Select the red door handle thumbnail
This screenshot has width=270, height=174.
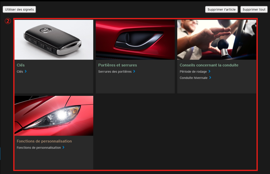point(135,40)
